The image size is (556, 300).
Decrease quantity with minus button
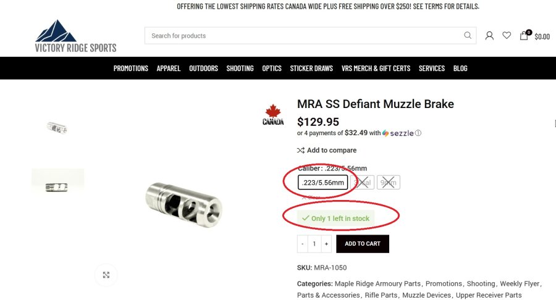point(303,244)
